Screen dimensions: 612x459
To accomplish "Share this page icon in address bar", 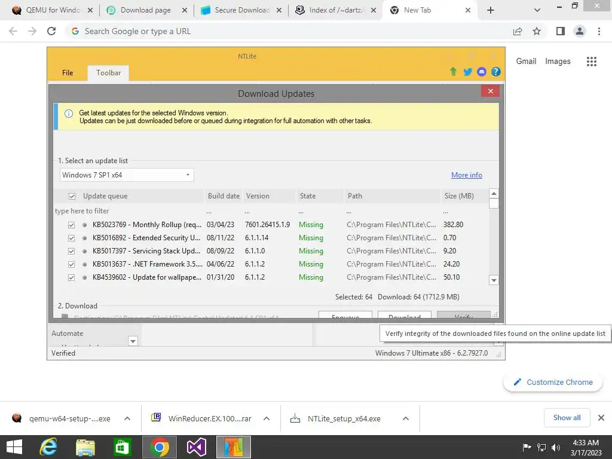I will coord(518,31).
